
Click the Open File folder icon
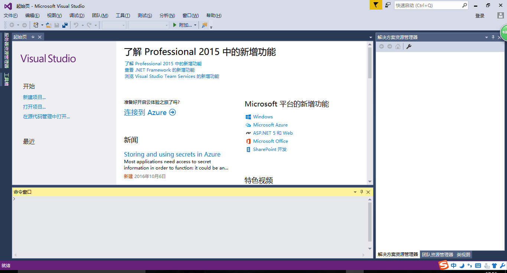tap(49, 25)
